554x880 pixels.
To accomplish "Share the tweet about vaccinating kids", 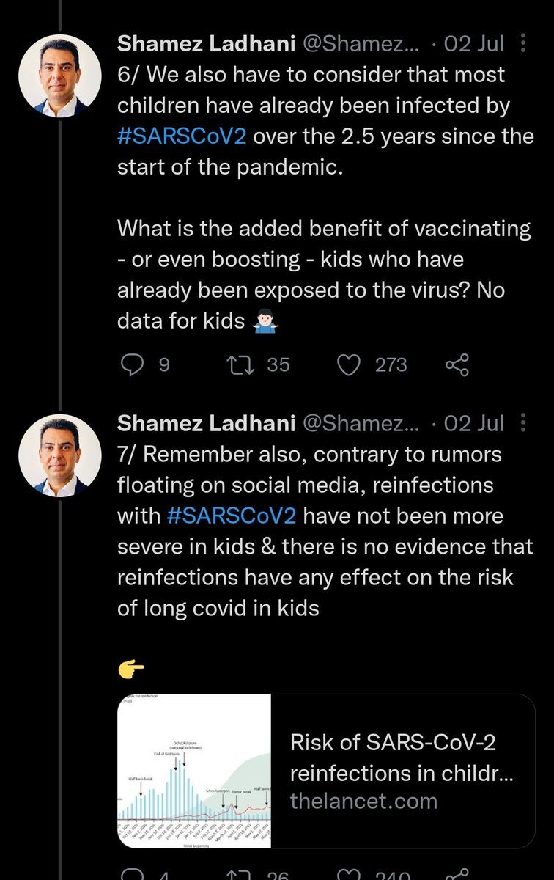I will tap(457, 364).
